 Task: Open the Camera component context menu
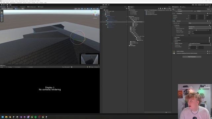tap(211, 21)
